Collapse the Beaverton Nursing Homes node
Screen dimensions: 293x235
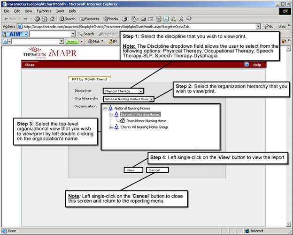pyautogui.click(x=111, y=114)
